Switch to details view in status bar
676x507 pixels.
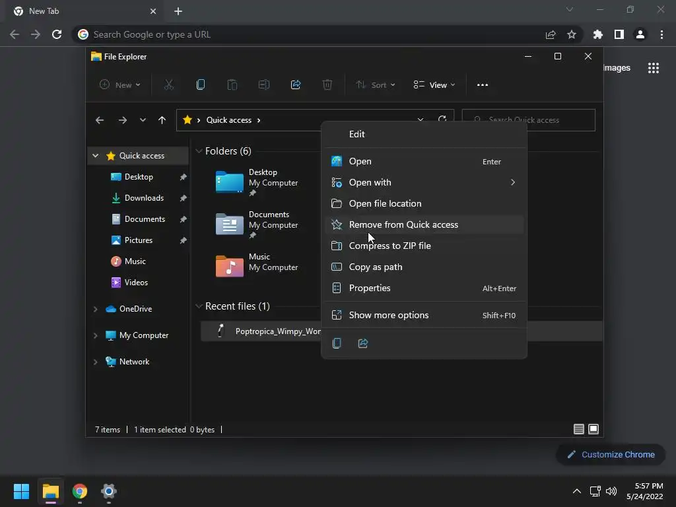tap(578, 429)
